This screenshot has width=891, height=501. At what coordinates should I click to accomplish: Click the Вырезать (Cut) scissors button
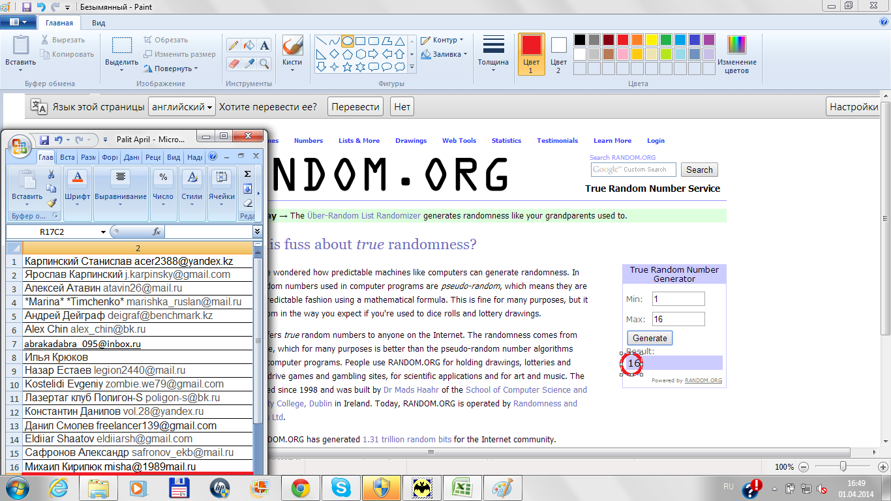63,40
